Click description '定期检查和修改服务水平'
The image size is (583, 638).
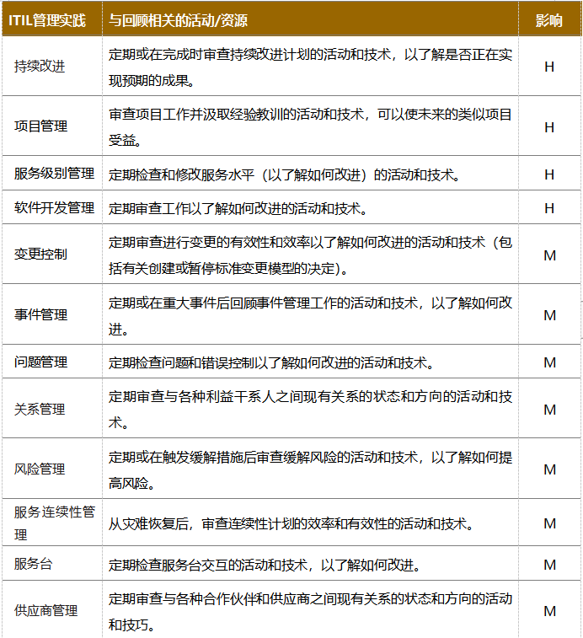point(285,175)
